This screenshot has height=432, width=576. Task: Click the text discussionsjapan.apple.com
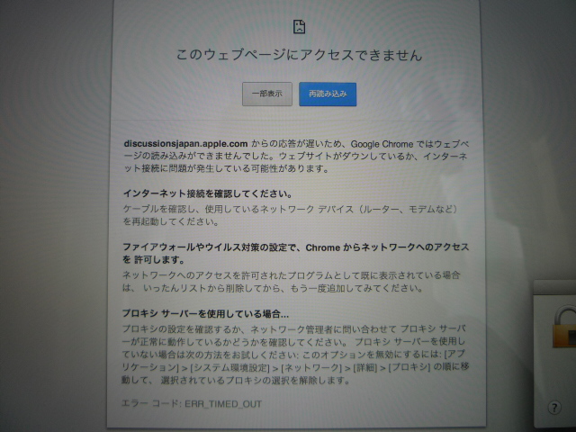[x=186, y=144]
